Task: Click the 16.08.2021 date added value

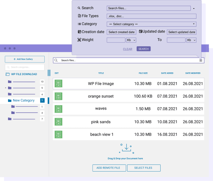Action: click(167, 134)
